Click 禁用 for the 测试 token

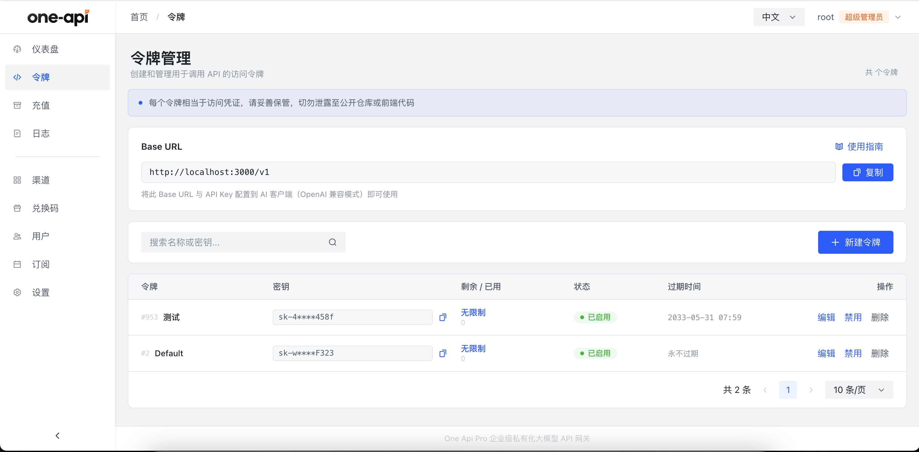(x=853, y=317)
